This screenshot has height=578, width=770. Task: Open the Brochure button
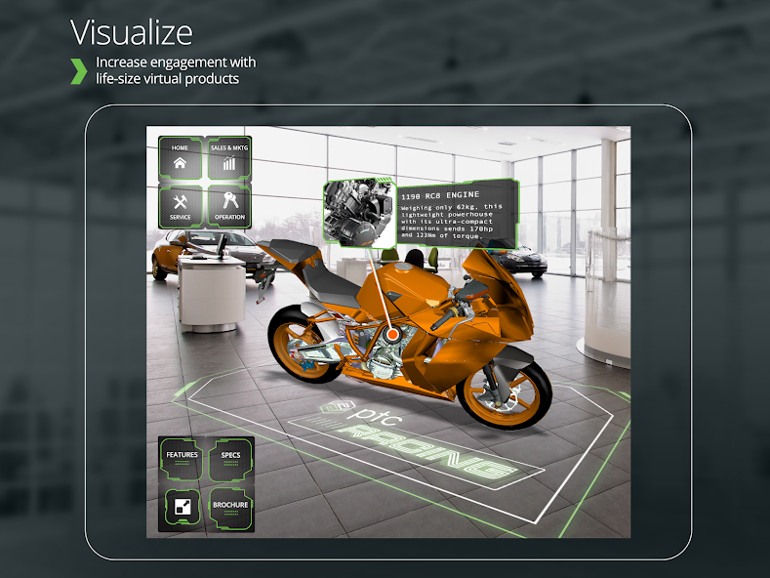click(230, 509)
